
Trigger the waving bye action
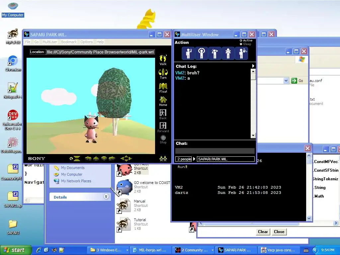click(x=242, y=53)
